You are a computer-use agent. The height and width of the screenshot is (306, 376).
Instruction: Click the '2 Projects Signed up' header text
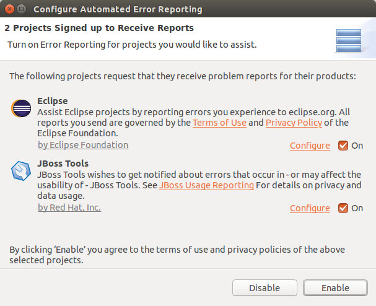click(99, 28)
